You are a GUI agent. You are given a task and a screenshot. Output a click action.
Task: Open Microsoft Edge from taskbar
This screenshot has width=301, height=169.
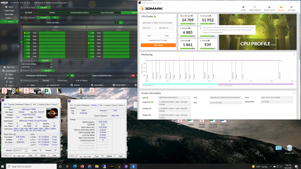[x=75, y=166]
